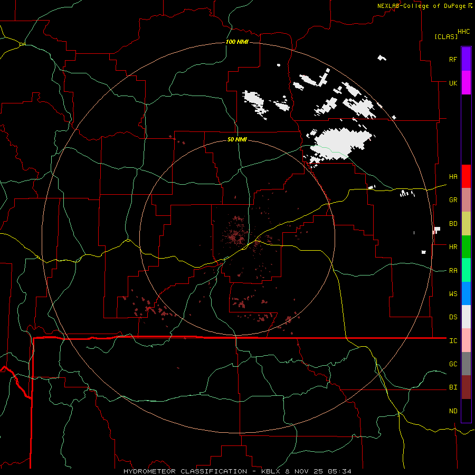Click the "RF" legend label

[453, 59]
